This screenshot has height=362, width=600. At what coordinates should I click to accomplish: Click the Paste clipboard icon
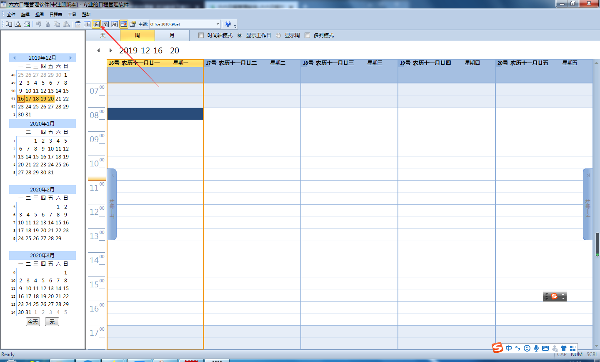pos(66,24)
